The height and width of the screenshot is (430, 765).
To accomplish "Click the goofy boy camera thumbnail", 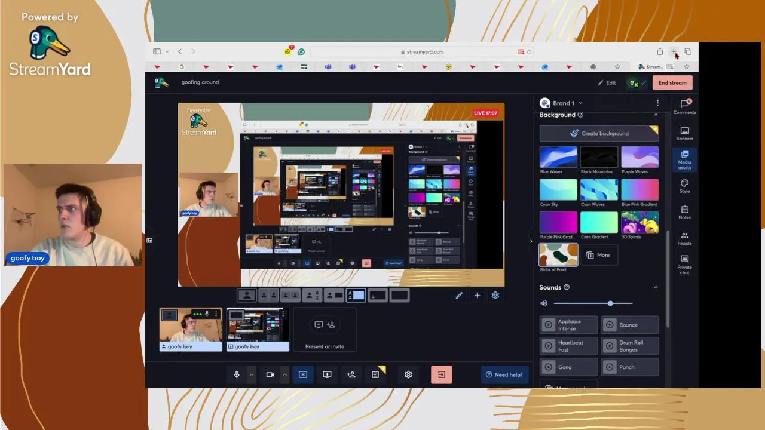I will point(191,330).
